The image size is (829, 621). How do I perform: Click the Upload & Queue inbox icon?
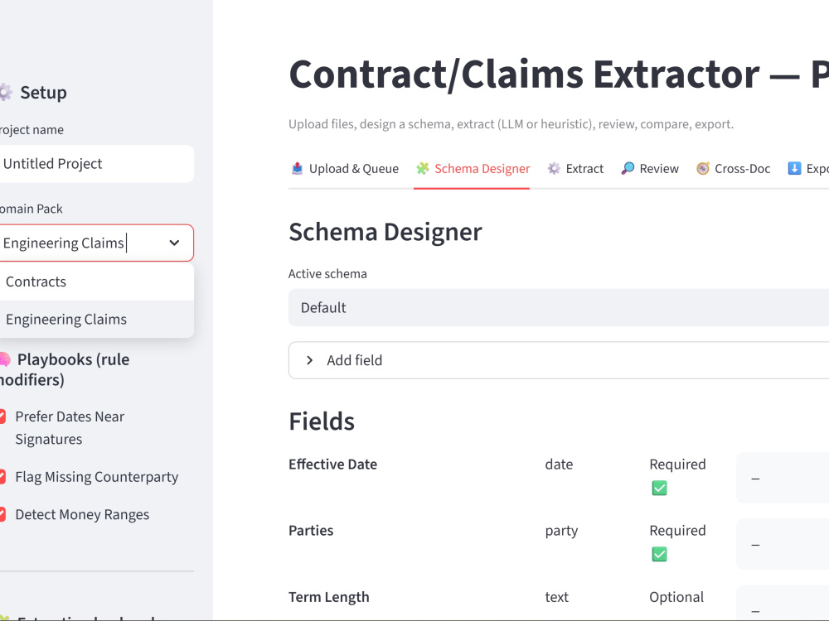tap(297, 168)
